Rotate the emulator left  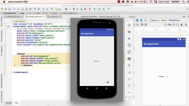(x=129, y=45)
